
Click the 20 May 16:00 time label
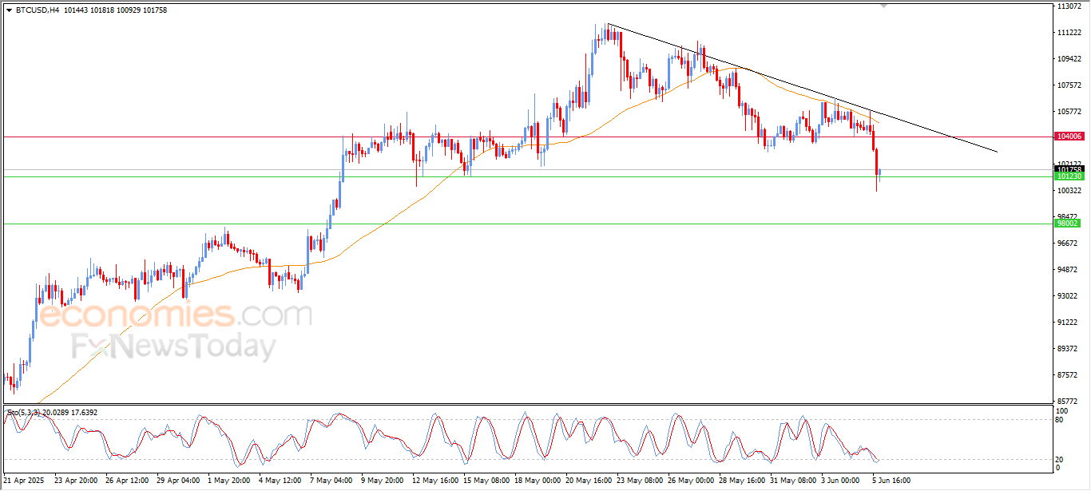tap(589, 481)
